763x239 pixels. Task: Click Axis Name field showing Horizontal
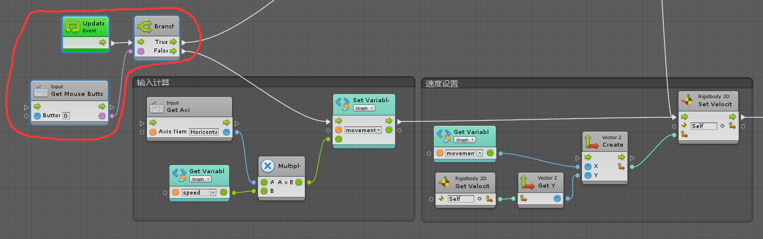204,132
